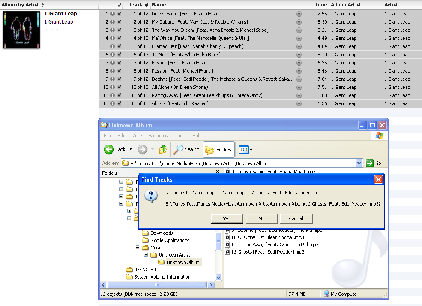Image resolution: width=422 pixels, height=306 pixels.
Task: Click the Mobile Applications folder icon
Action: [145, 240]
